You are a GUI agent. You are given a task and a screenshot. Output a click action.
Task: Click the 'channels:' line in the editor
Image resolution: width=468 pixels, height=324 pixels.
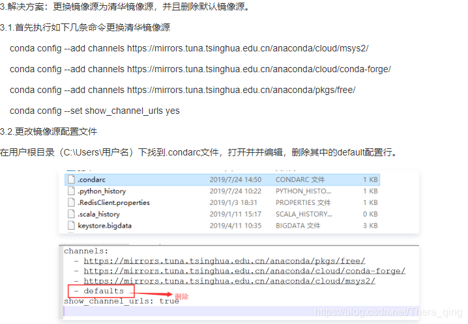click(86, 251)
